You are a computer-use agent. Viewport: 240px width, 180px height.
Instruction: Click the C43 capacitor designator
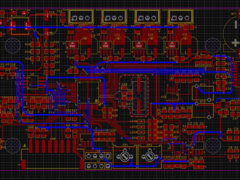pos(52,12)
